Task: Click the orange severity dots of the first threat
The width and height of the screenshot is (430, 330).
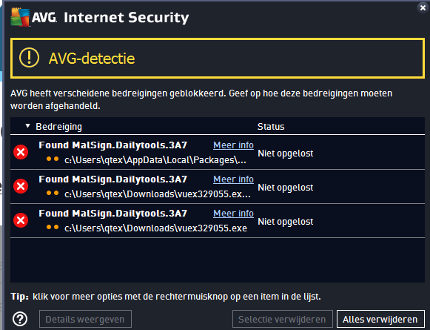Action: [53, 159]
